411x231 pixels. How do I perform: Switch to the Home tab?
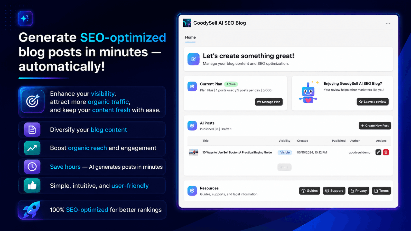pos(190,37)
